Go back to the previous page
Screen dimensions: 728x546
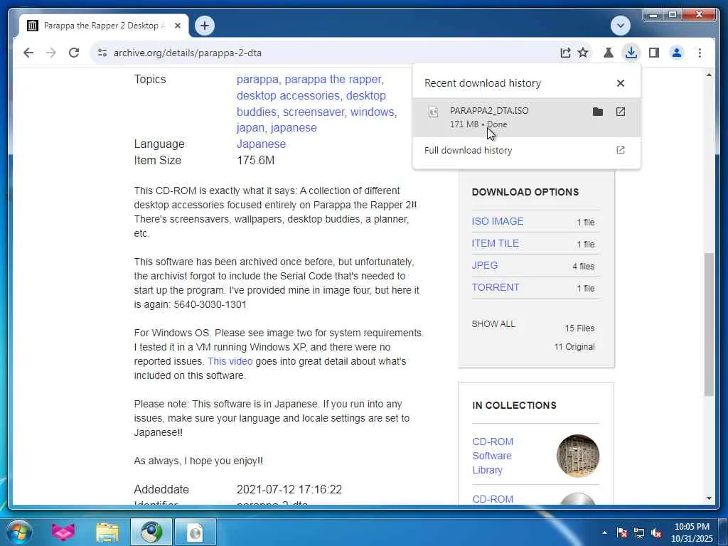[28, 53]
